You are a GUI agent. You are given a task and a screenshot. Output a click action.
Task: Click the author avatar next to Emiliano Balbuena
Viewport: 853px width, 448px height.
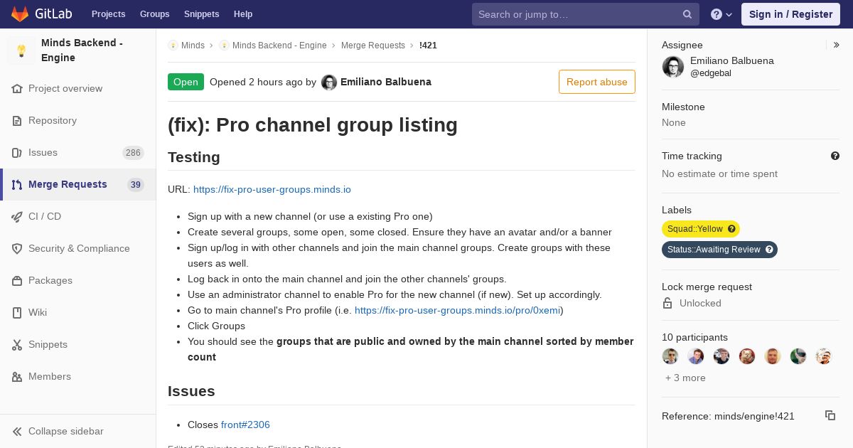coord(329,82)
